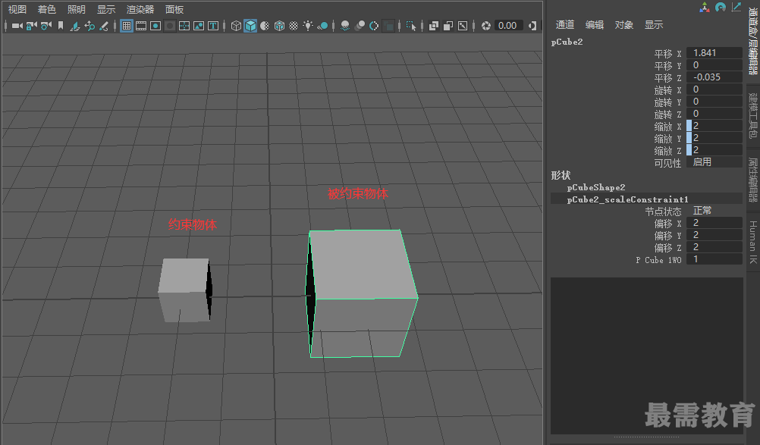The image size is (760, 445).
Task: Open the 通道 menu in Channel Box
Action: click(564, 25)
